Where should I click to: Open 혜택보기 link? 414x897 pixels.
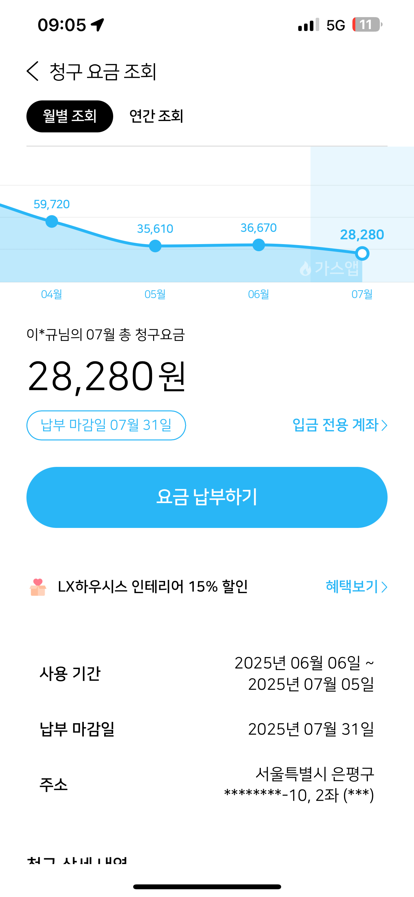point(352,587)
